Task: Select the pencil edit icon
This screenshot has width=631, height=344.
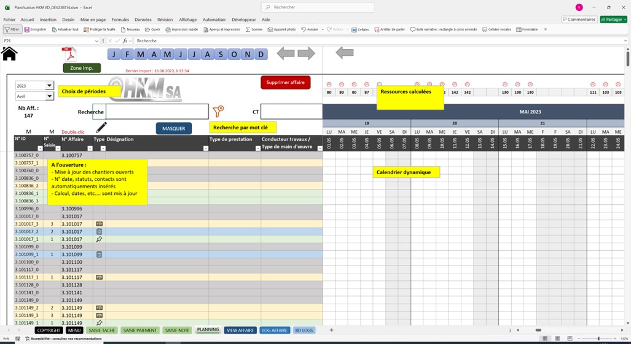Action: point(101,128)
